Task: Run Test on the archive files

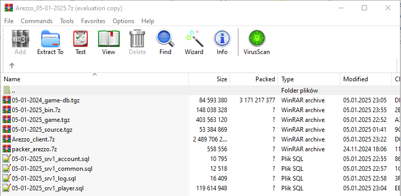Action: coord(81,39)
